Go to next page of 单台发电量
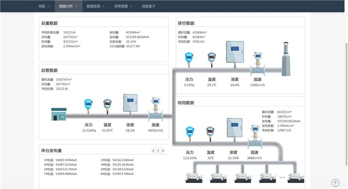Screen dimensions: 348x189 [x=164, y=151]
